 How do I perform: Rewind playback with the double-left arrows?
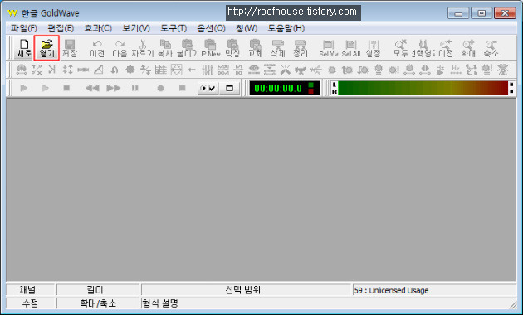point(92,88)
